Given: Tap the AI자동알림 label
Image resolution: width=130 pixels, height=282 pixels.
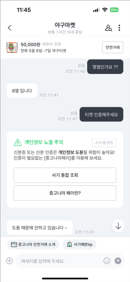Looking at the screenshot, I should tap(104, 143).
